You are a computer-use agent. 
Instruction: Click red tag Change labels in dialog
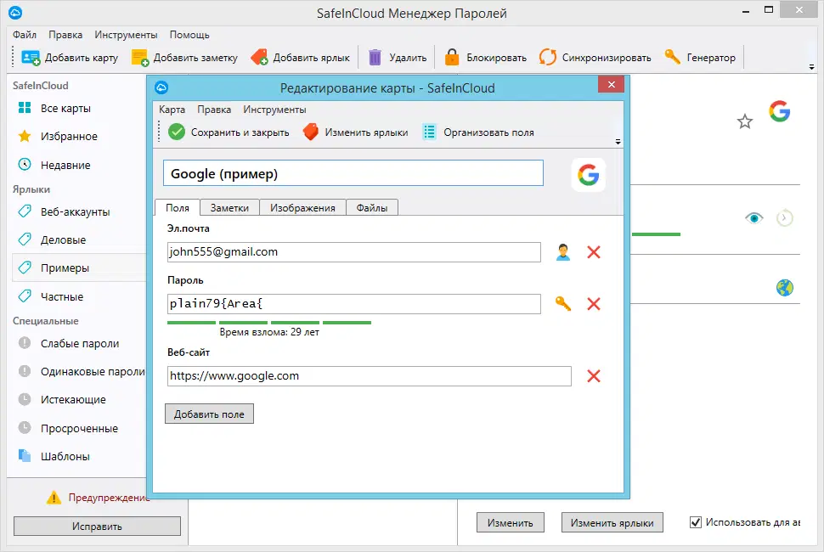coord(311,132)
